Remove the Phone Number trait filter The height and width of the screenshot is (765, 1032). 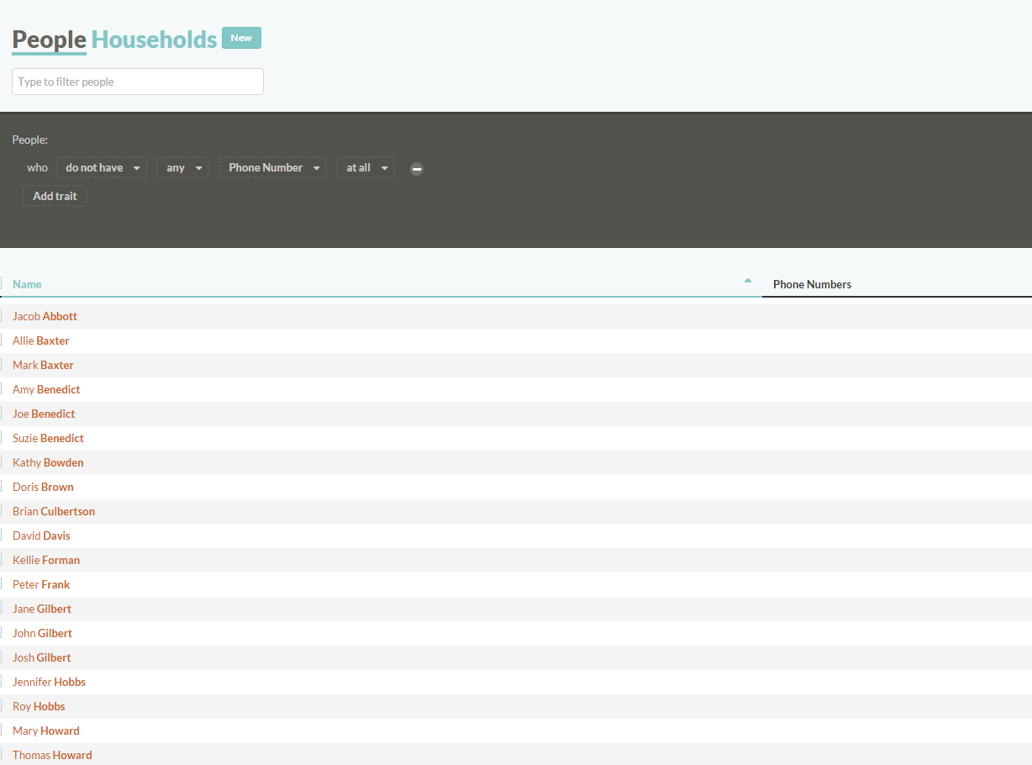click(417, 169)
